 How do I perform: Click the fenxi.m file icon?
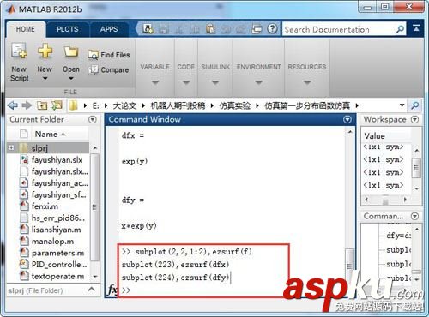24,206
